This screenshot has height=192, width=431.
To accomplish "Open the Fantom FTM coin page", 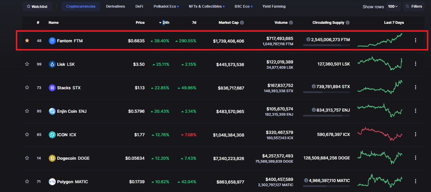I will (x=70, y=41).
